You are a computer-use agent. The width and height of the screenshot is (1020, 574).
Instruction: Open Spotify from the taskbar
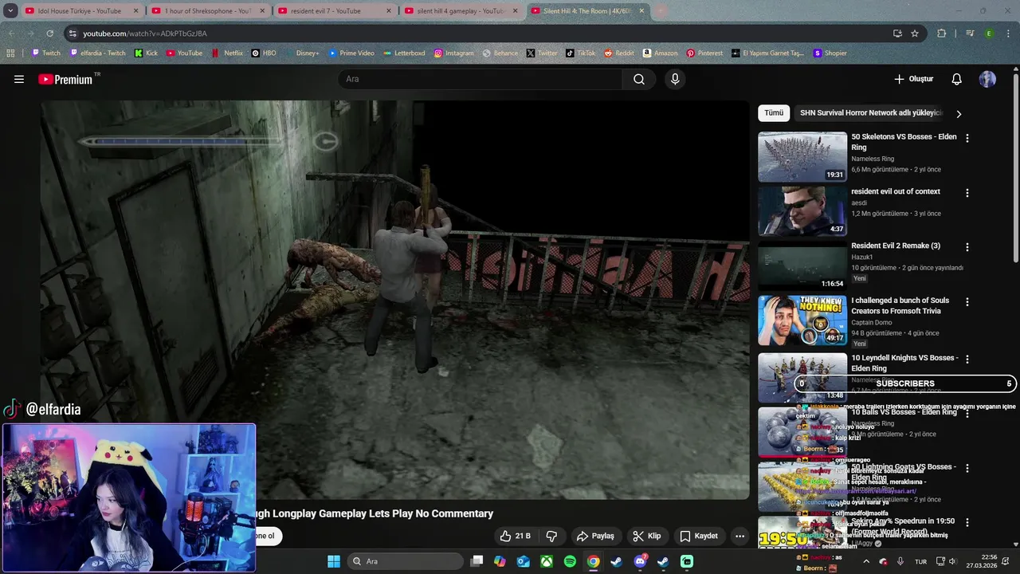(x=570, y=561)
